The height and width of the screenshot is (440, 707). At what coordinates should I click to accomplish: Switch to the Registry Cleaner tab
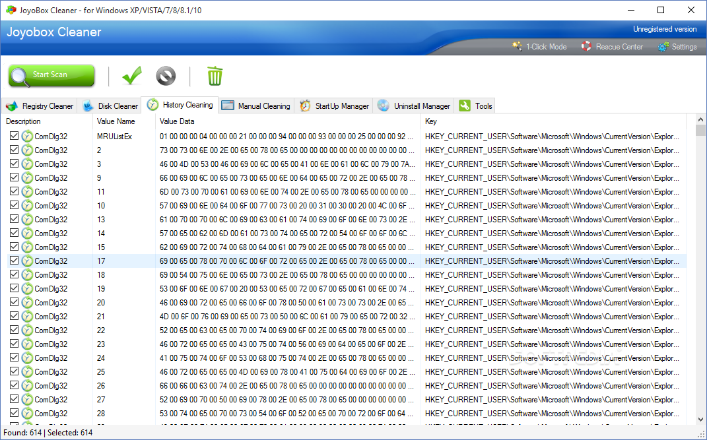39,106
